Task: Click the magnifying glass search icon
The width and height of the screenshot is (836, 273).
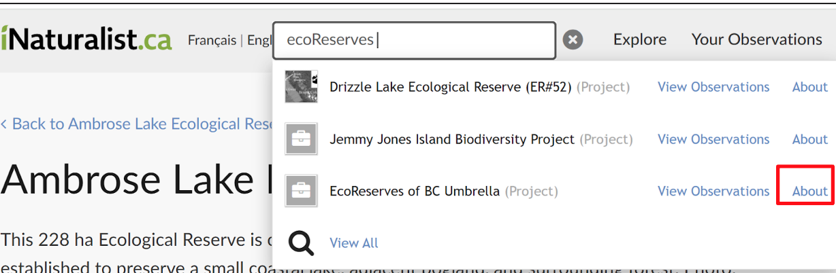Action: click(x=301, y=242)
